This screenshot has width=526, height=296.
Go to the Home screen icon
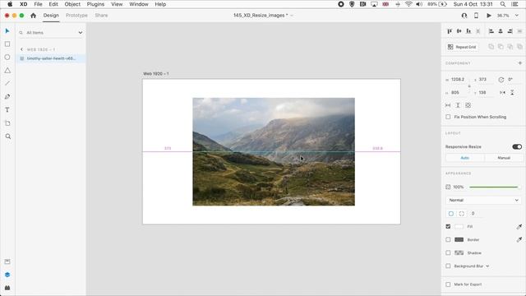click(33, 16)
